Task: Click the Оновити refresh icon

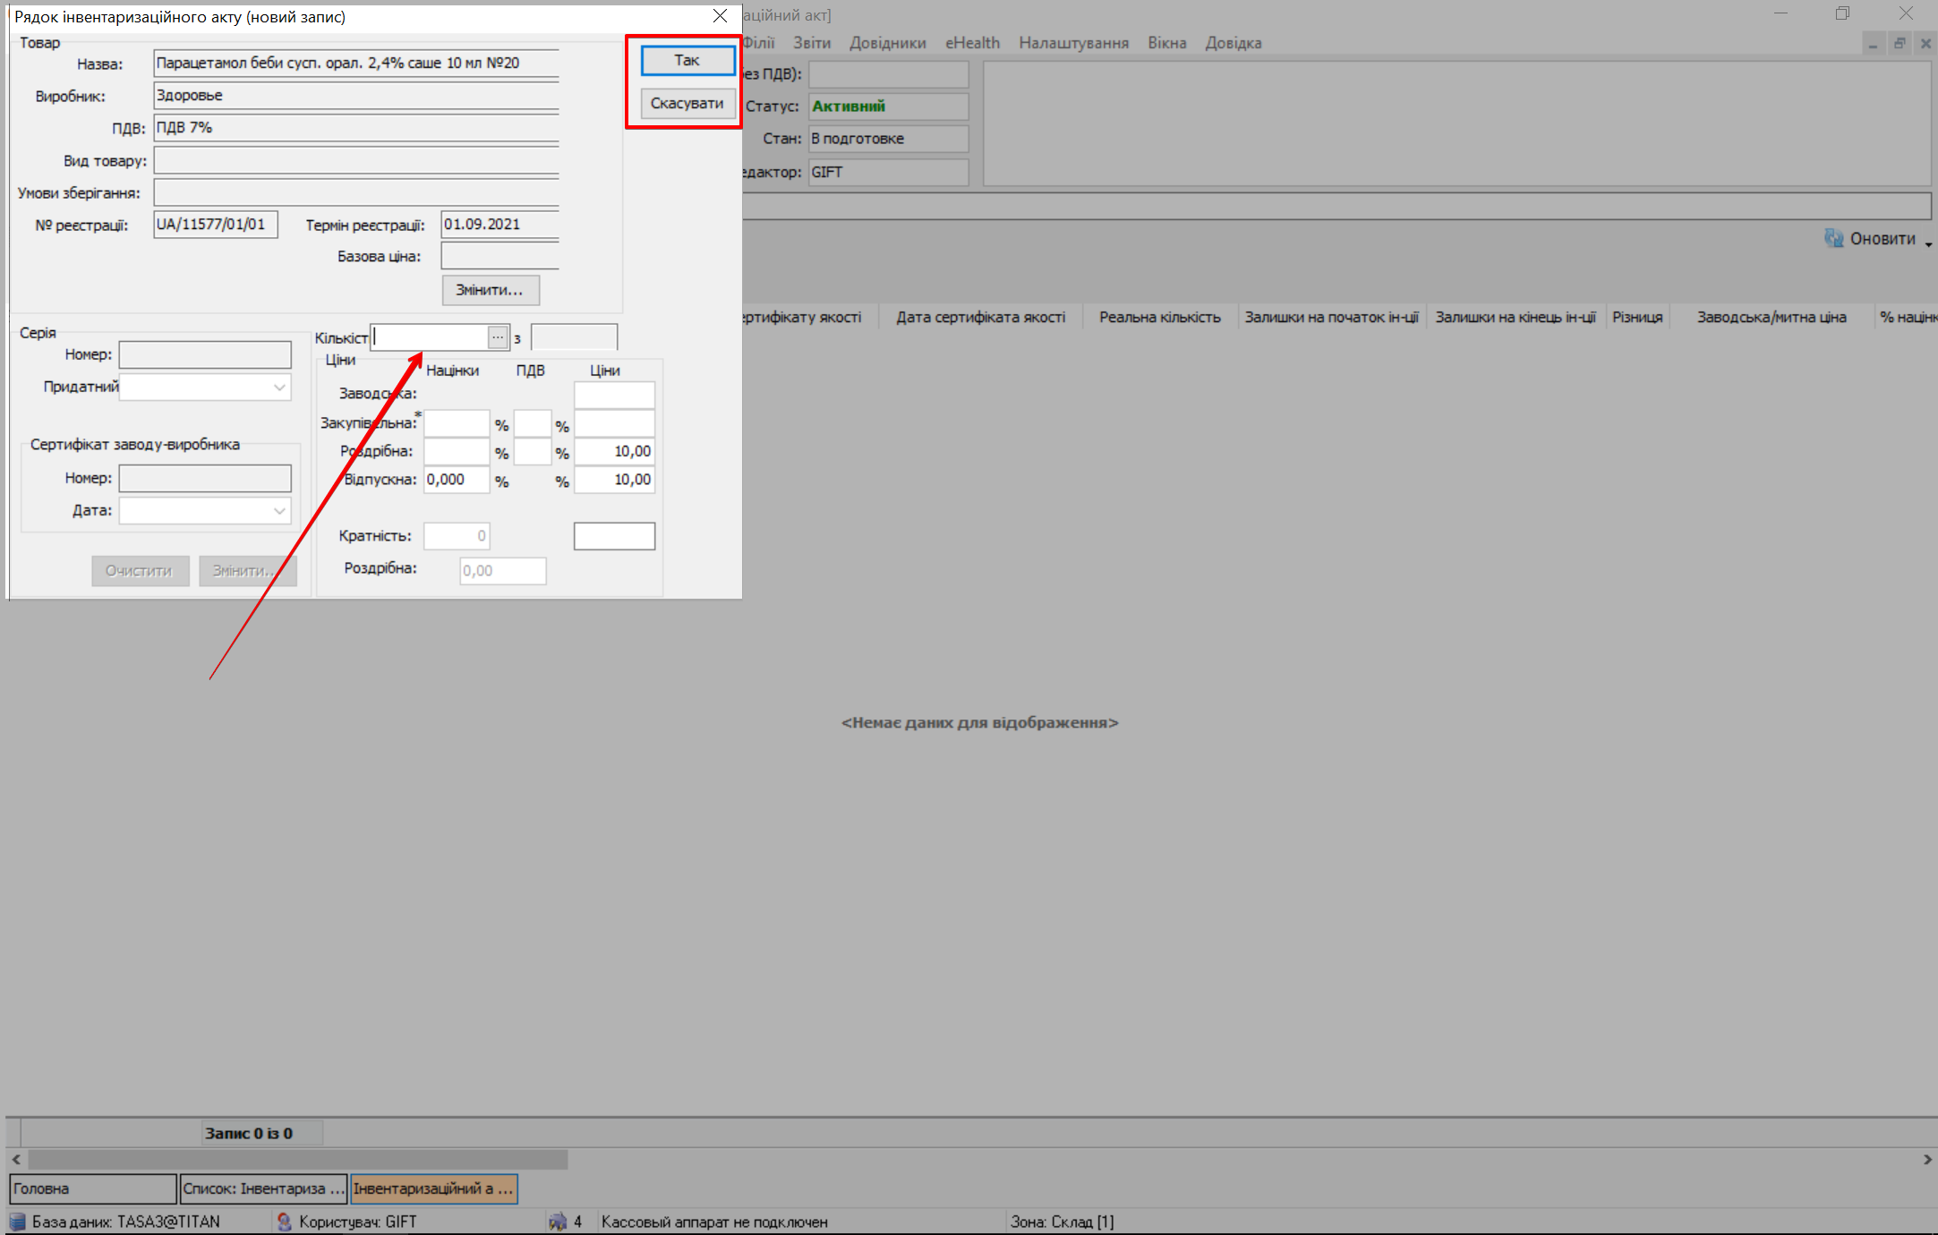Action: tap(1833, 239)
